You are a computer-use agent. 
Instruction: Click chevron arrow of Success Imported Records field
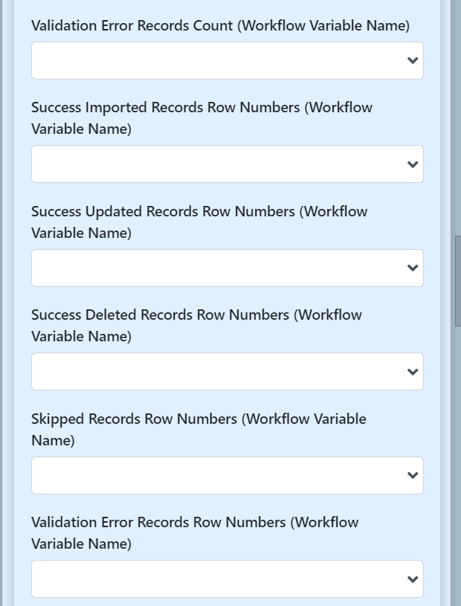click(413, 164)
